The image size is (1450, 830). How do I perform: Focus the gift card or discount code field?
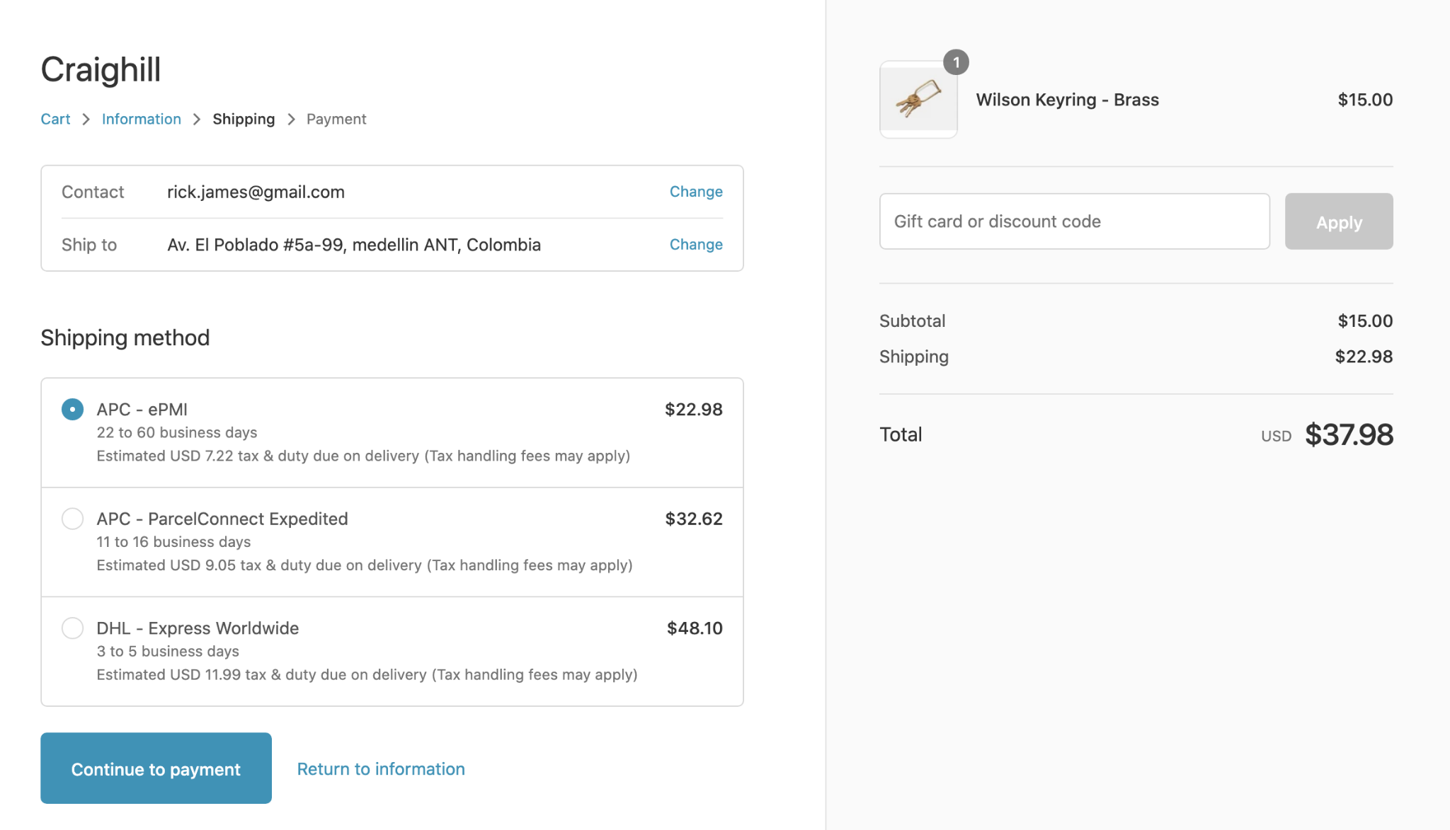coord(1073,221)
